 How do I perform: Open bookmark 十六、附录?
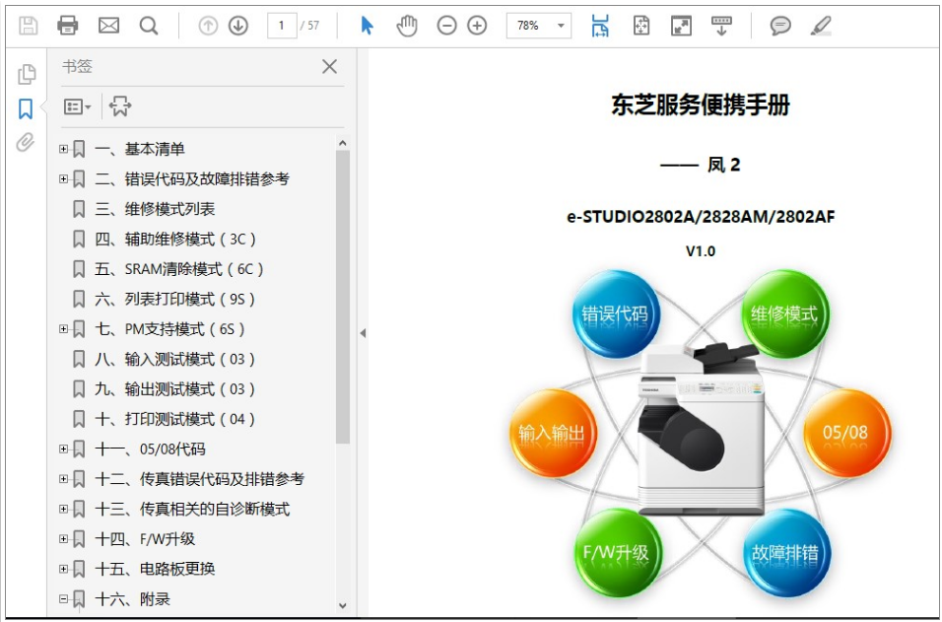click(x=132, y=599)
